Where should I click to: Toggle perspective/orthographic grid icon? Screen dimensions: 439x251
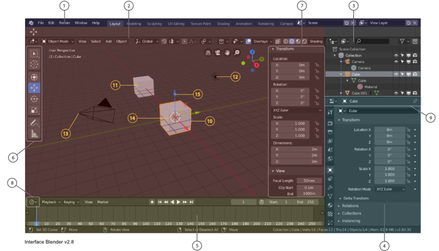coord(208,53)
